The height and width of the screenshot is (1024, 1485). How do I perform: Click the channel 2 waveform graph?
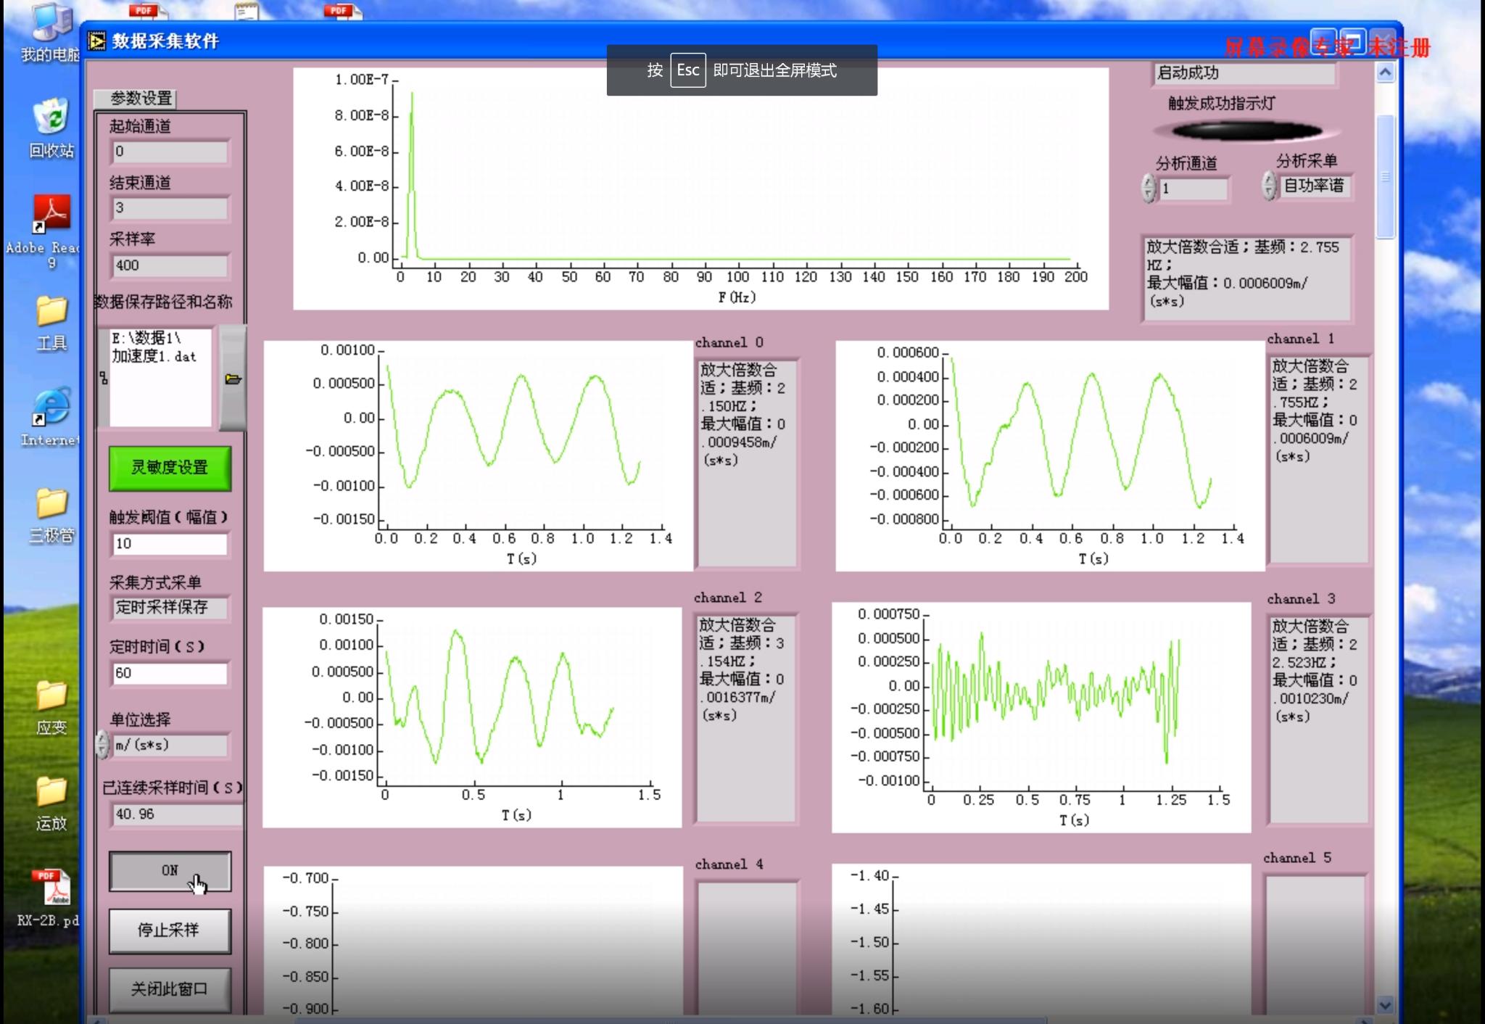(472, 717)
